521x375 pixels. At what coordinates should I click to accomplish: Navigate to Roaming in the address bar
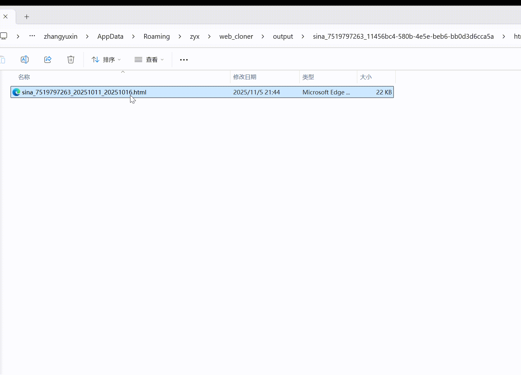point(156,36)
